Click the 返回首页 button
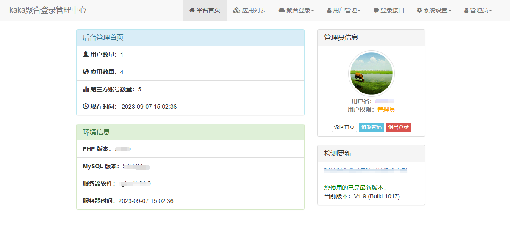 click(x=344, y=127)
